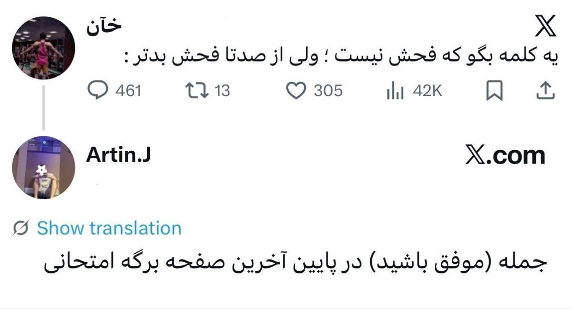
Task: Select the share upload icon
Action: pyautogui.click(x=547, y=91)
